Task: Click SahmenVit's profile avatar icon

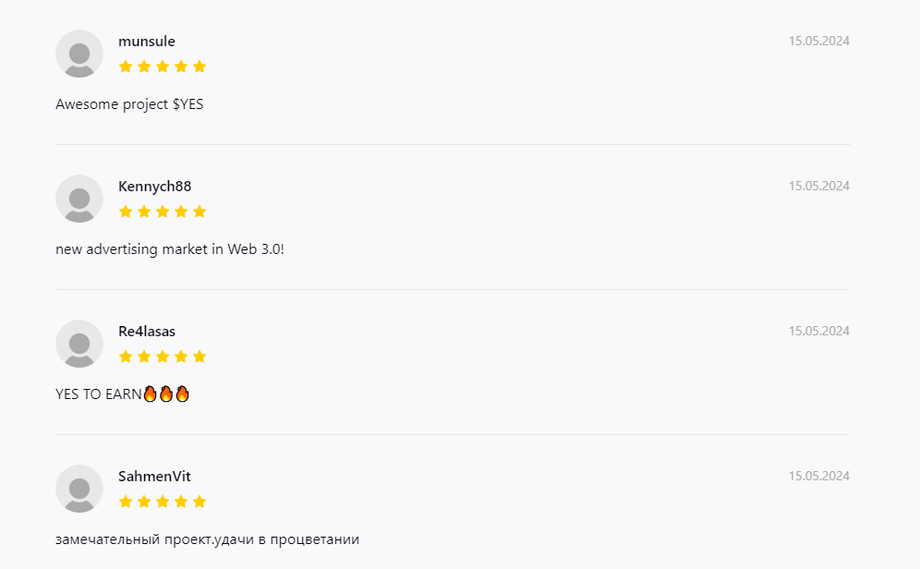Action: pyautogui.click(x=79, y=489)
